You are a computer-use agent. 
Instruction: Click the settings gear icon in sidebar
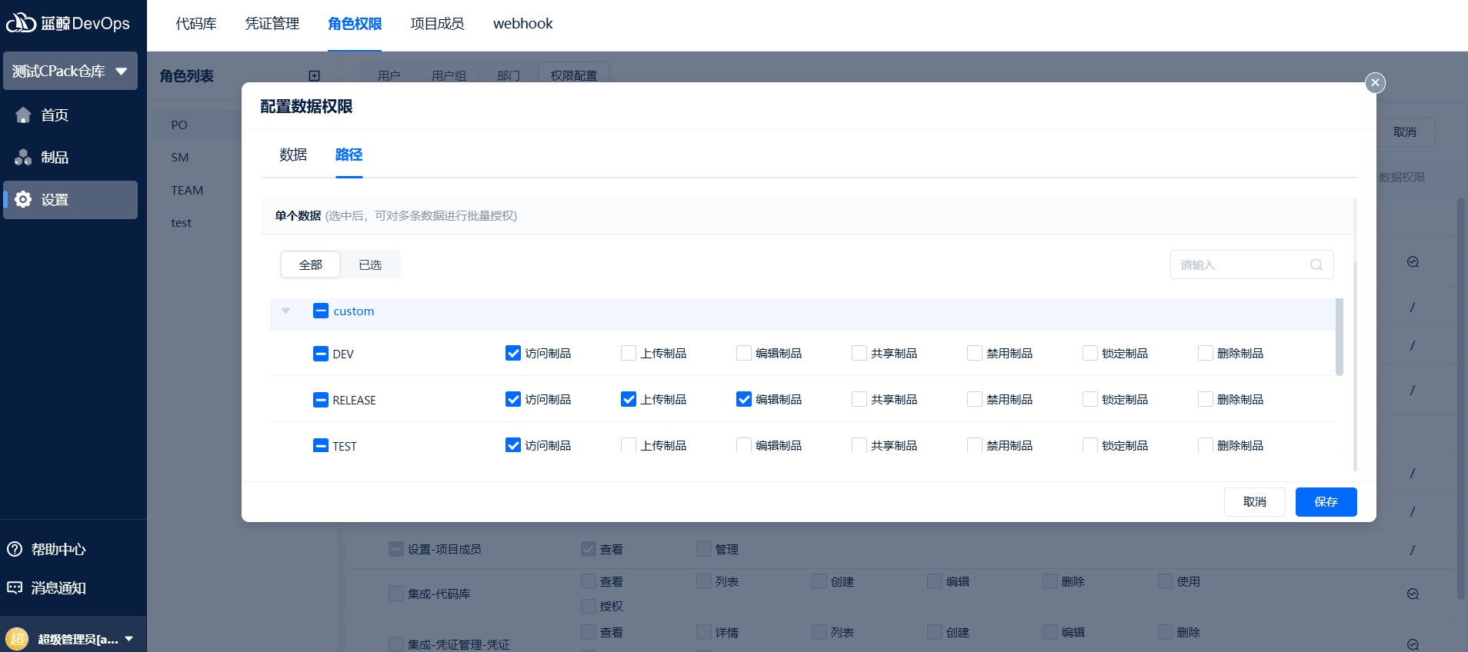[23, 200]
